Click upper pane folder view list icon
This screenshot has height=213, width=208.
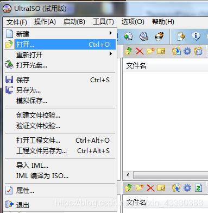[198, 51]
